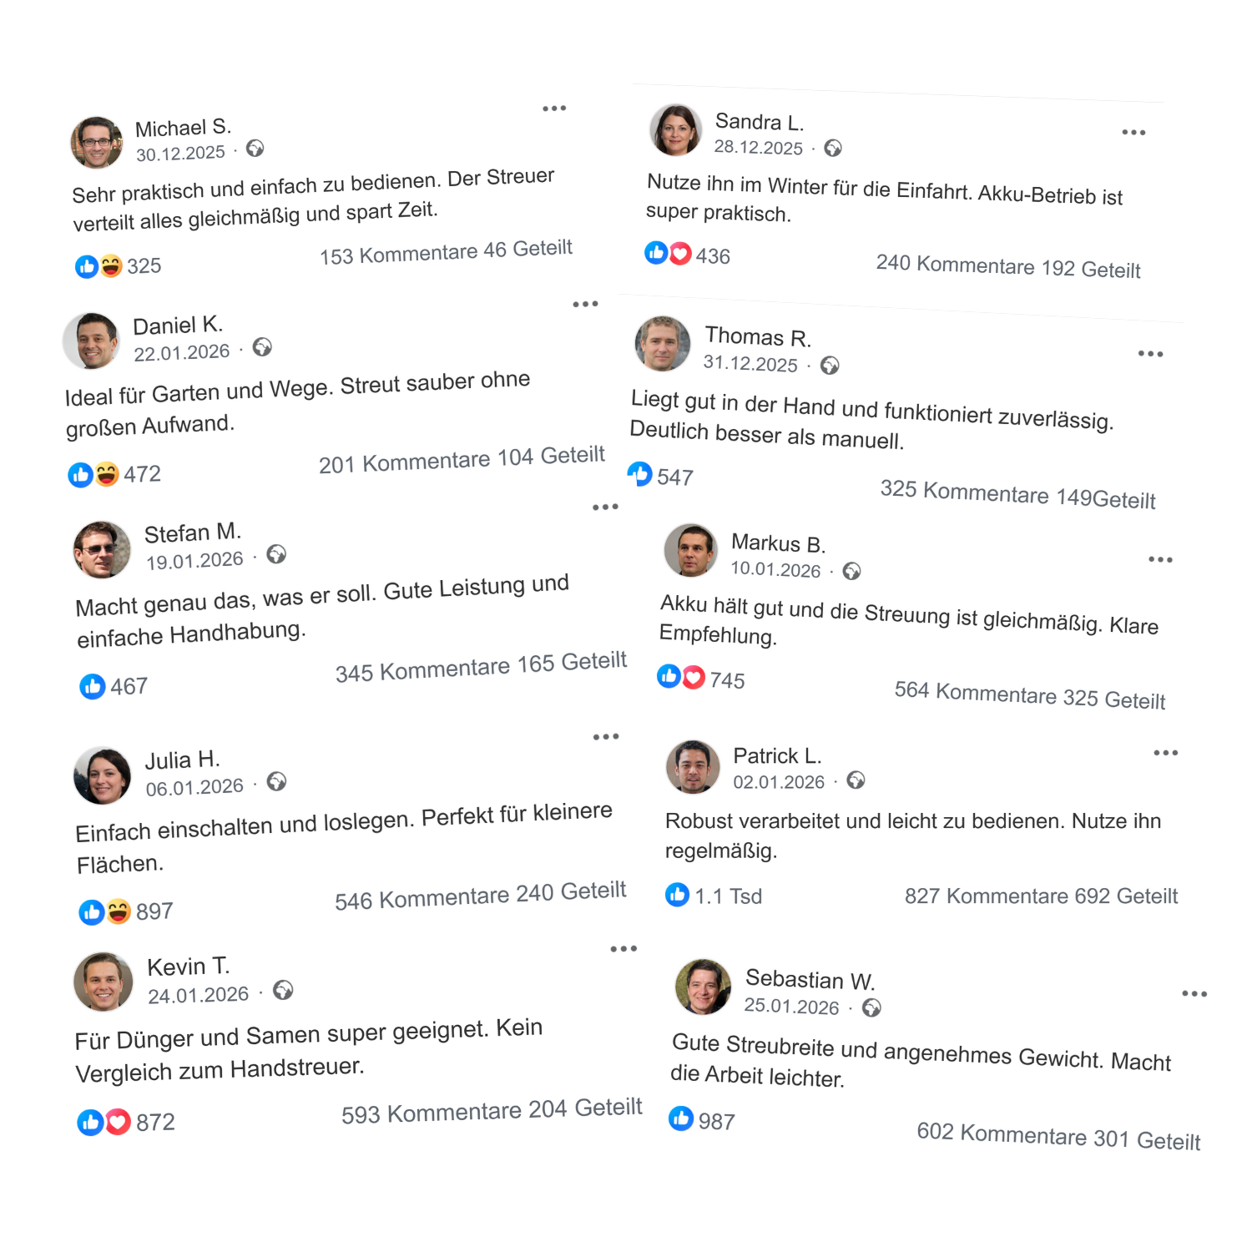Click like reaction icon on Stefan M. post
Viewport: 1252px width, 1252px height.
92,686
